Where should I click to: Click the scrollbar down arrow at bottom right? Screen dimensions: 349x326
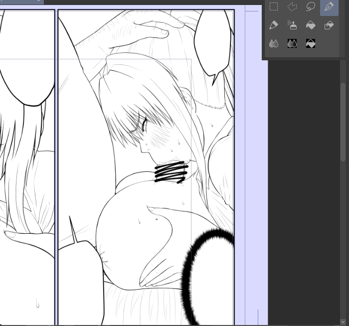point(343,322)
